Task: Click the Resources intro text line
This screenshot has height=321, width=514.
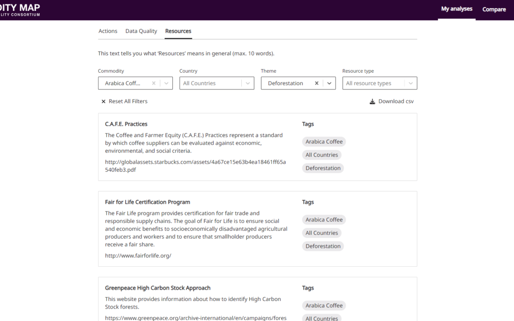Action: [186, 53]
